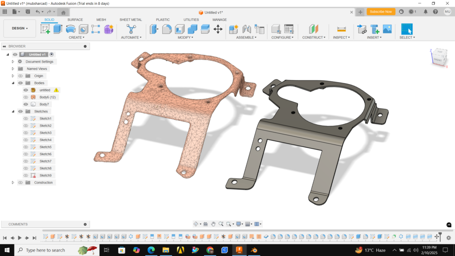The height and width of the screenshot is (256, 455).
Task: Hide Body7 using its eye icon
Action: click(26, 104)
